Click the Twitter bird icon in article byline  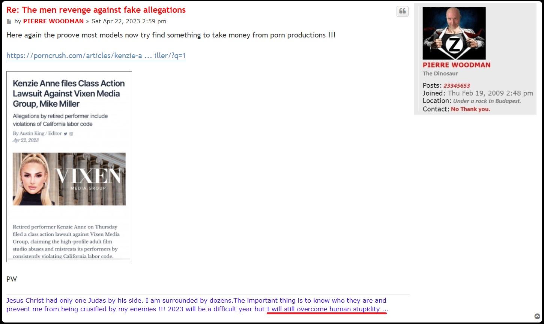tap(65, 134)
